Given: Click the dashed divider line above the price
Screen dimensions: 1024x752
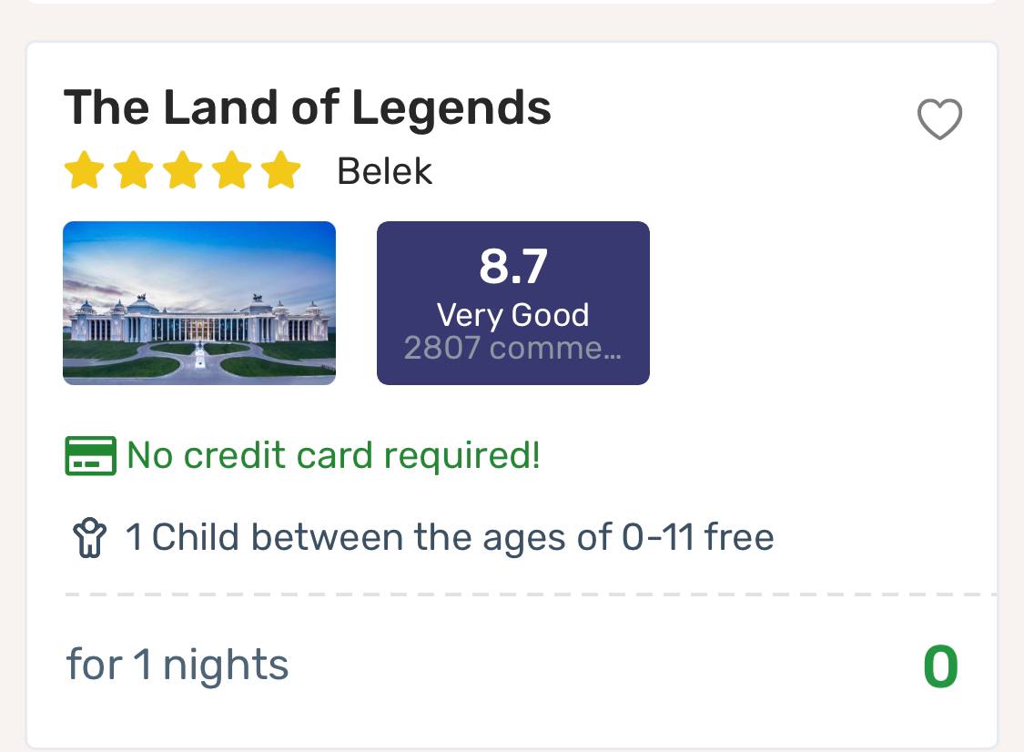Looking at the screenshot, I should (531, 594).
